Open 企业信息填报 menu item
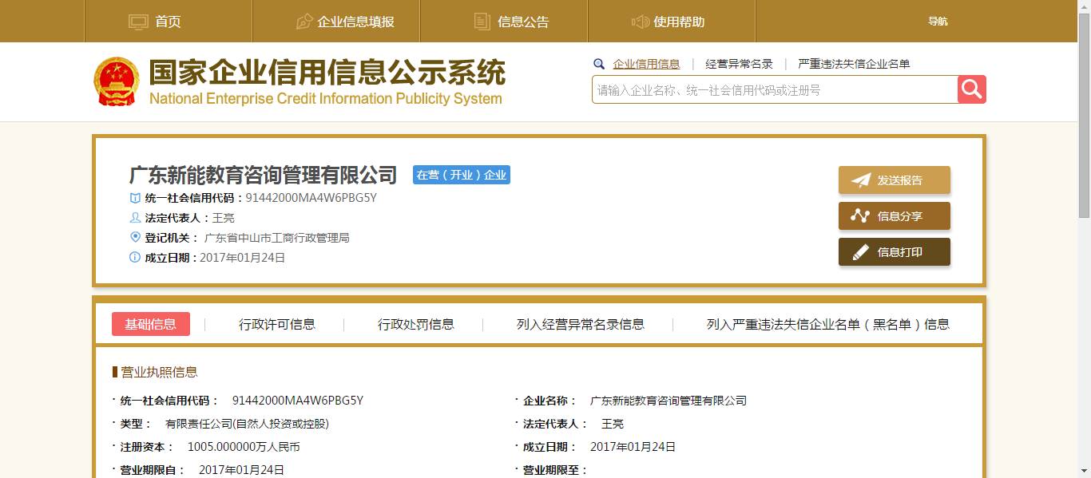This screenshot has height=478, width=1091. tap(335, 22)
